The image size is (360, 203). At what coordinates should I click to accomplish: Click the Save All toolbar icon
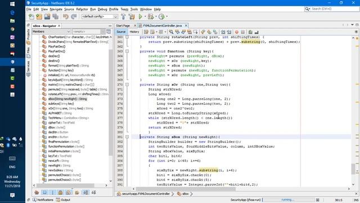click(x=55, y=16)
